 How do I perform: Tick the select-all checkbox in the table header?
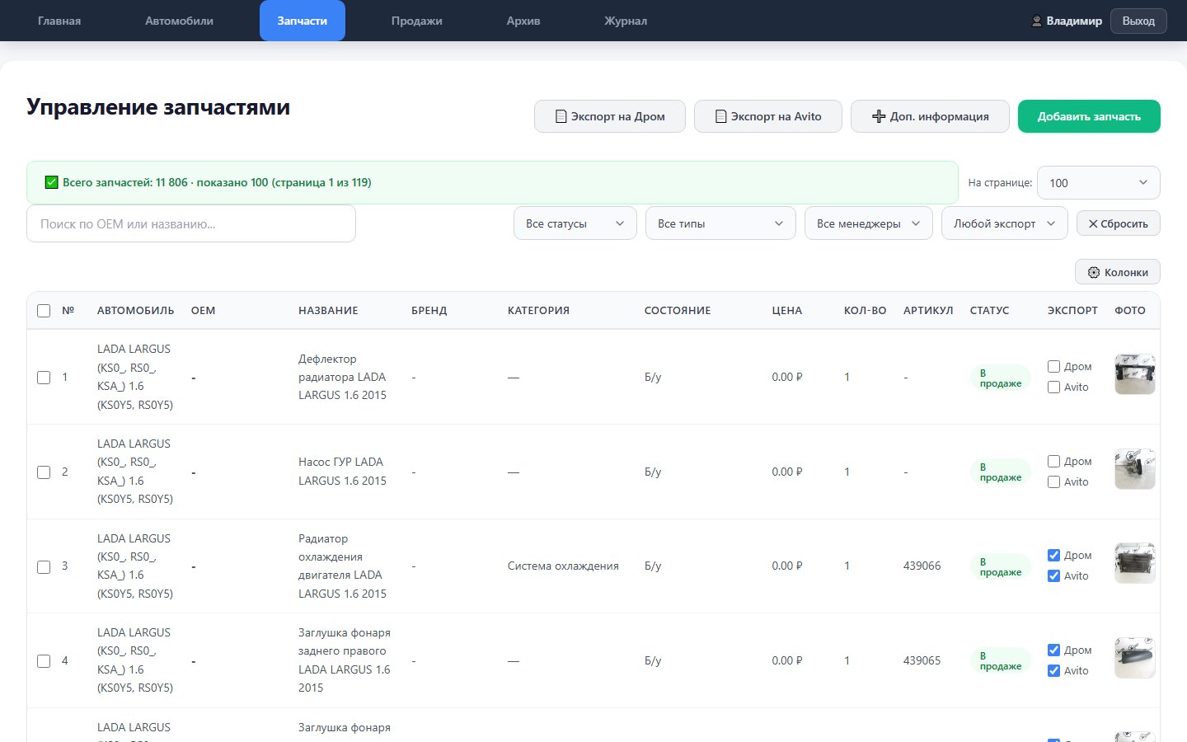[44, 311]
